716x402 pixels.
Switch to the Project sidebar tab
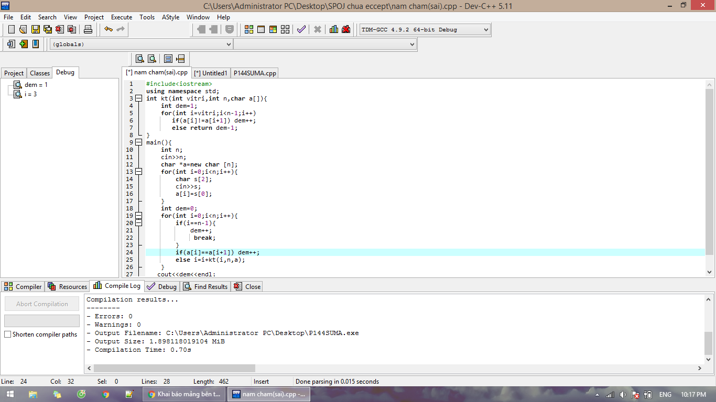pyautogui.click(x=14, y=73)
